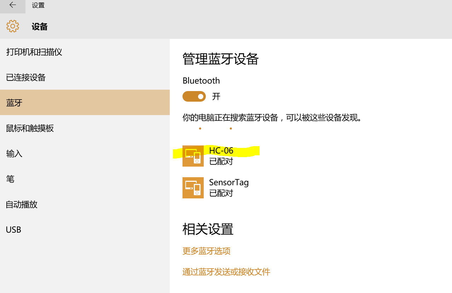Toggle Bluetooth off
The image size is (452, 293).
click(194, 96)
